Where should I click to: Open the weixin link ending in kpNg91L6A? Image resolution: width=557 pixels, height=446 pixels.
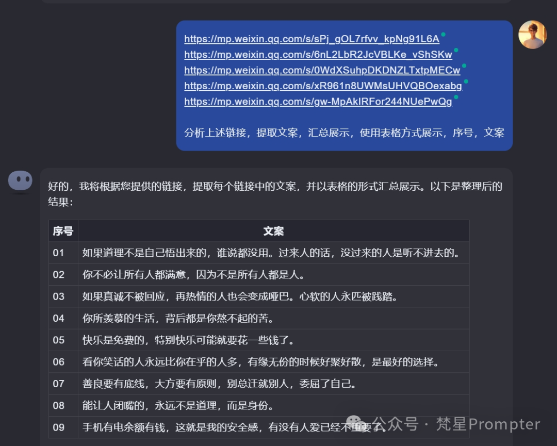(312, 39)
